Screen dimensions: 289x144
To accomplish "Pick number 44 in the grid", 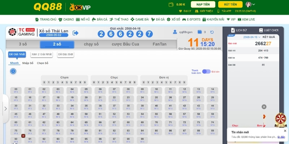I will point(212,107).
